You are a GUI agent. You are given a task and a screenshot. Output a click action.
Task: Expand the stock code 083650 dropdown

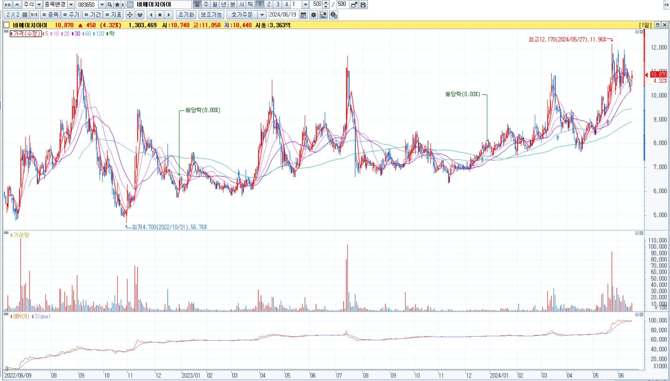(x=102, y=4)
